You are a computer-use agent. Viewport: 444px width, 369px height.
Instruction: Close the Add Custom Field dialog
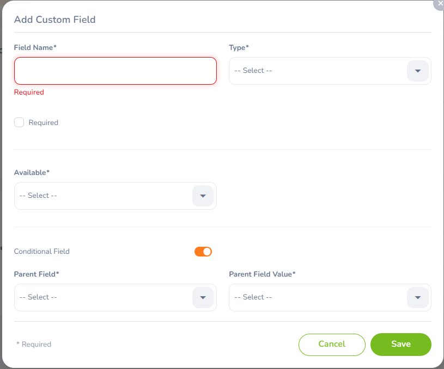point(440,3)
